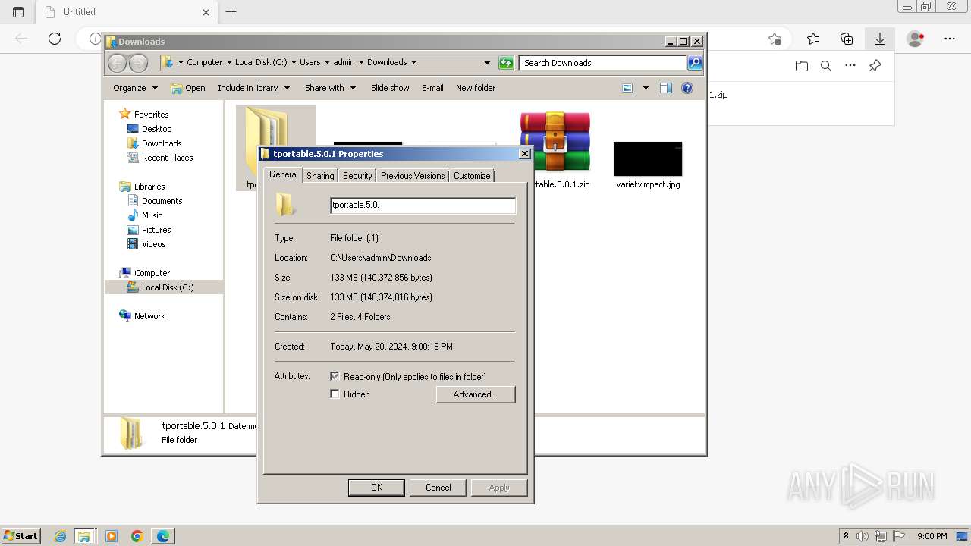971x546 pixels.
Task: Open Chrome from the taskbar
Action: tap(137, 536)
